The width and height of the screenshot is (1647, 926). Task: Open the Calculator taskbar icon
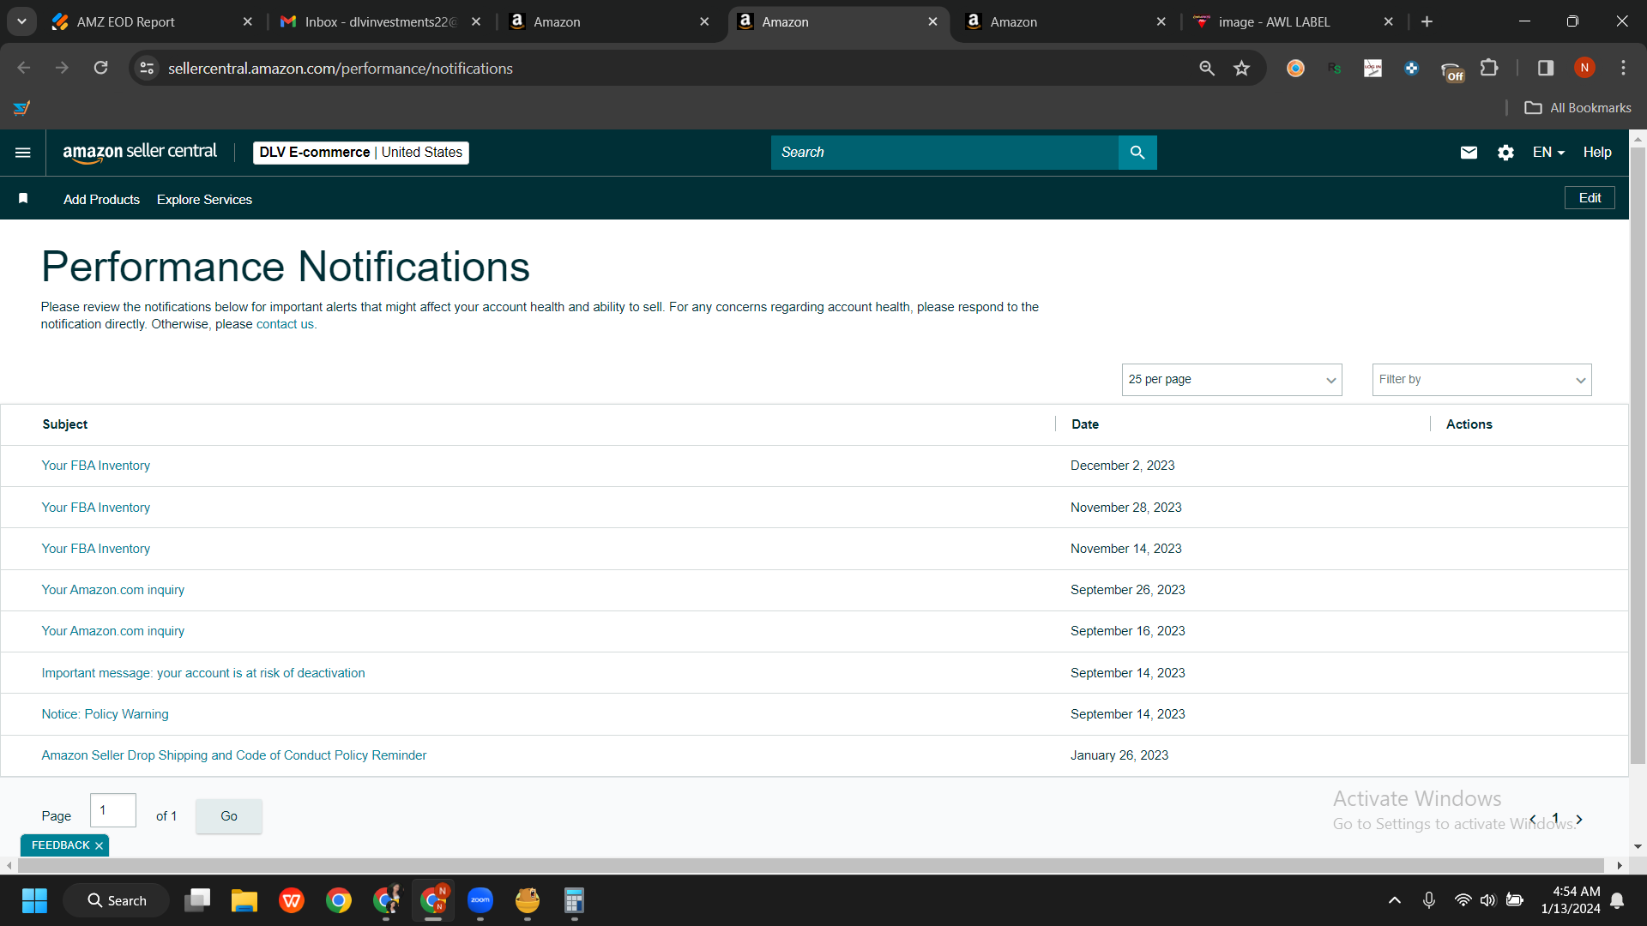(574, 900)
